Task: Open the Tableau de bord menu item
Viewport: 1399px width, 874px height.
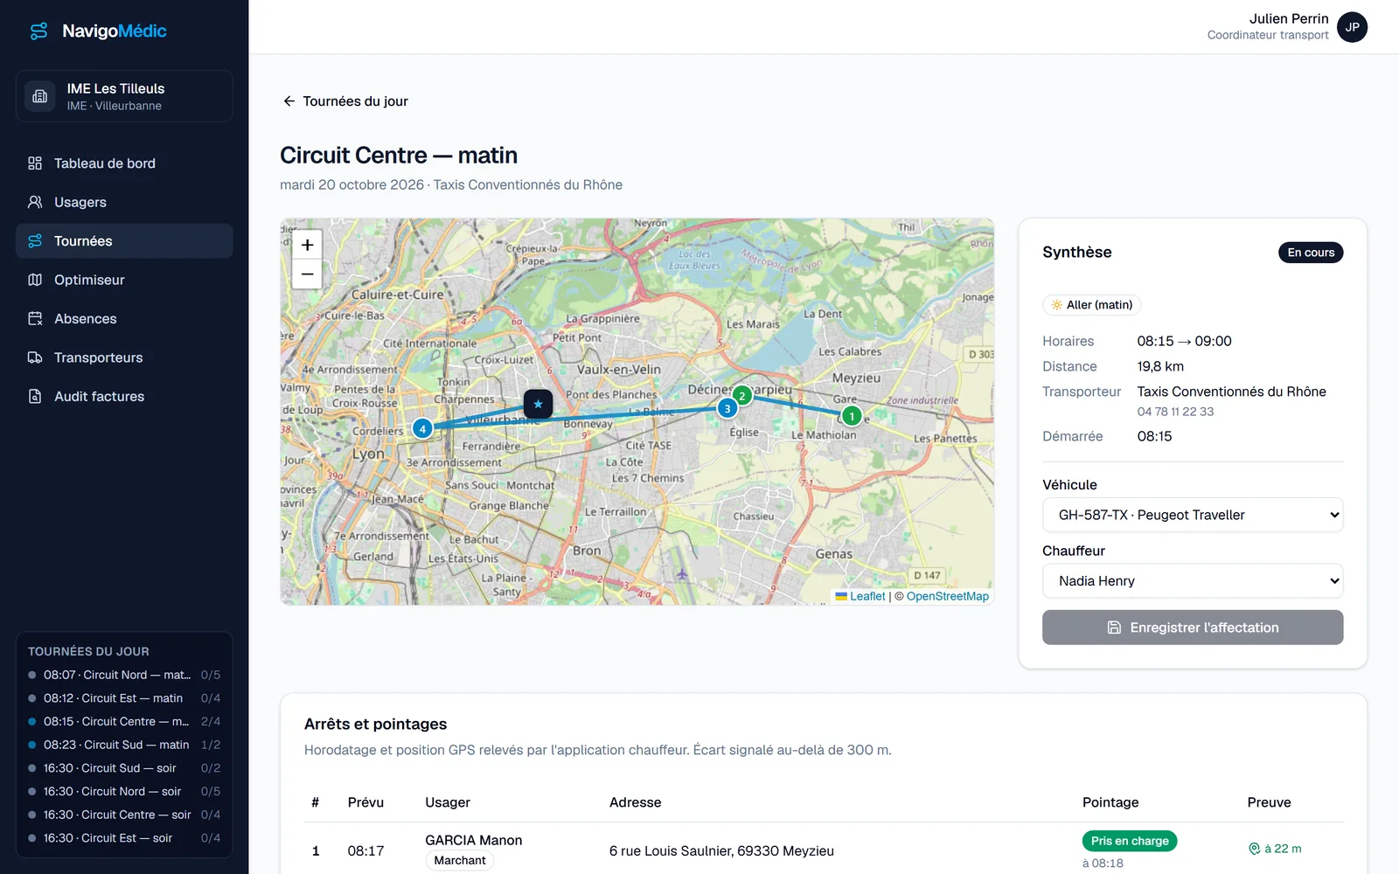Action: pyautogui.click(x=124, y=163)
